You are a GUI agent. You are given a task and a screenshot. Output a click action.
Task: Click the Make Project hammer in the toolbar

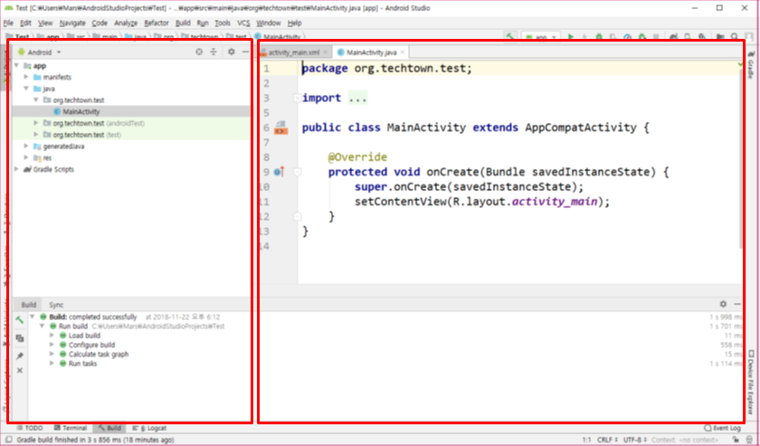pyautogui.click(x=510, y=37)
